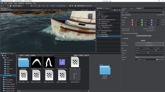This screenshot has height=92, width=165.
Task: Click the Attenuation slider handle
Action: point(156,50)
